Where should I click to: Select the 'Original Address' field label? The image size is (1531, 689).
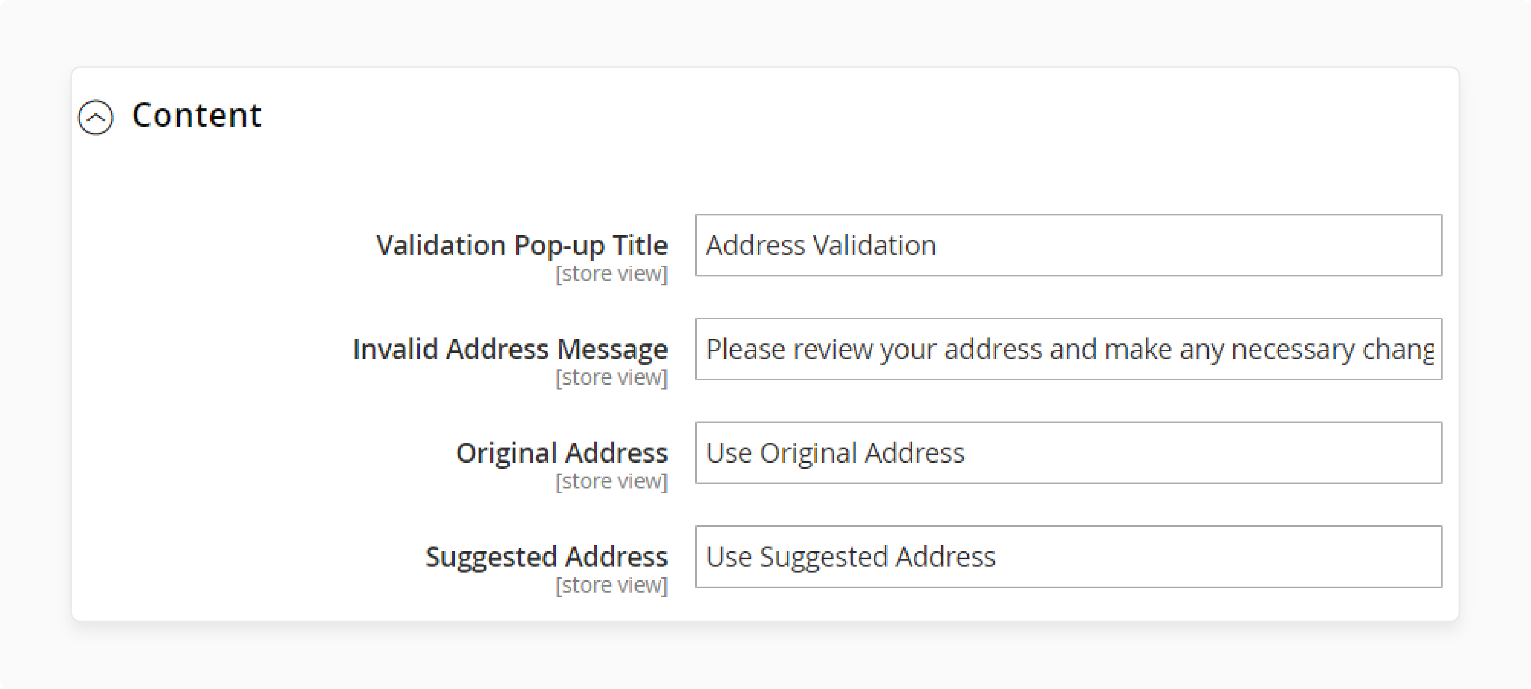pyautogui.click(x=562, y=453)
